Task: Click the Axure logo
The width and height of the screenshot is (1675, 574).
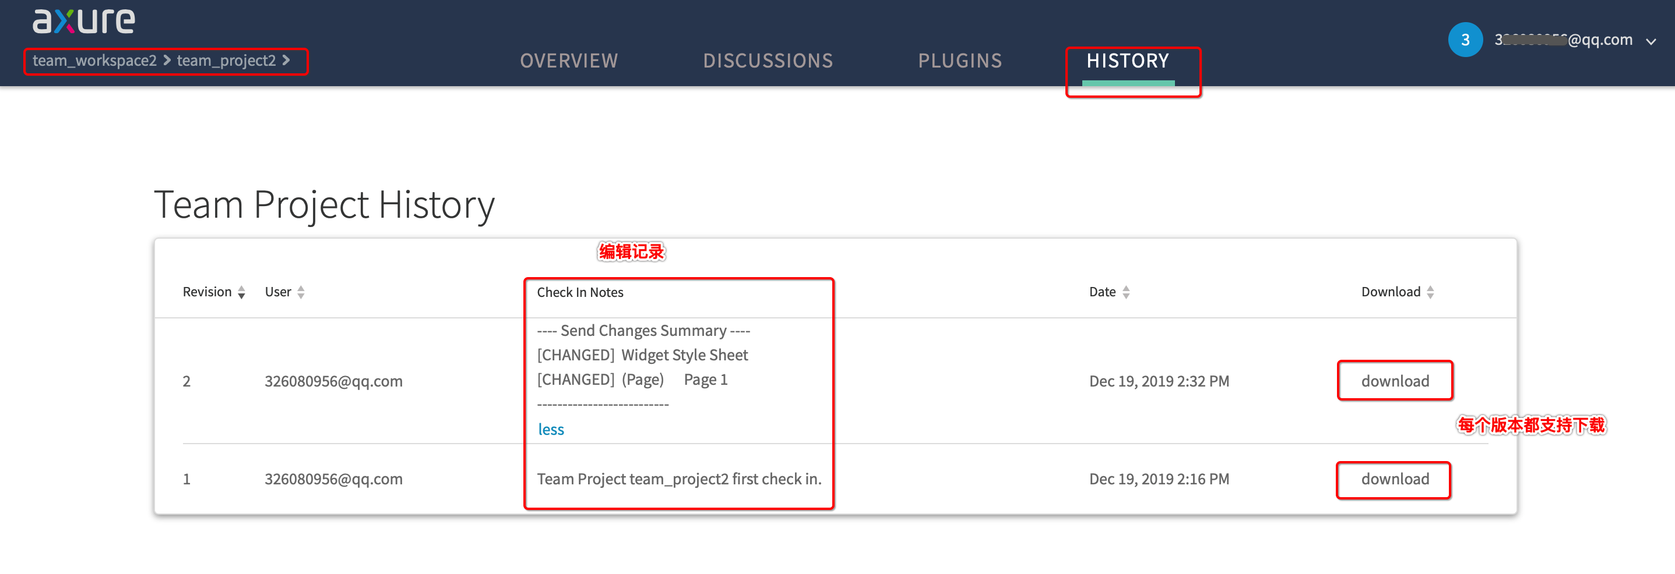Action: point(84,21)
